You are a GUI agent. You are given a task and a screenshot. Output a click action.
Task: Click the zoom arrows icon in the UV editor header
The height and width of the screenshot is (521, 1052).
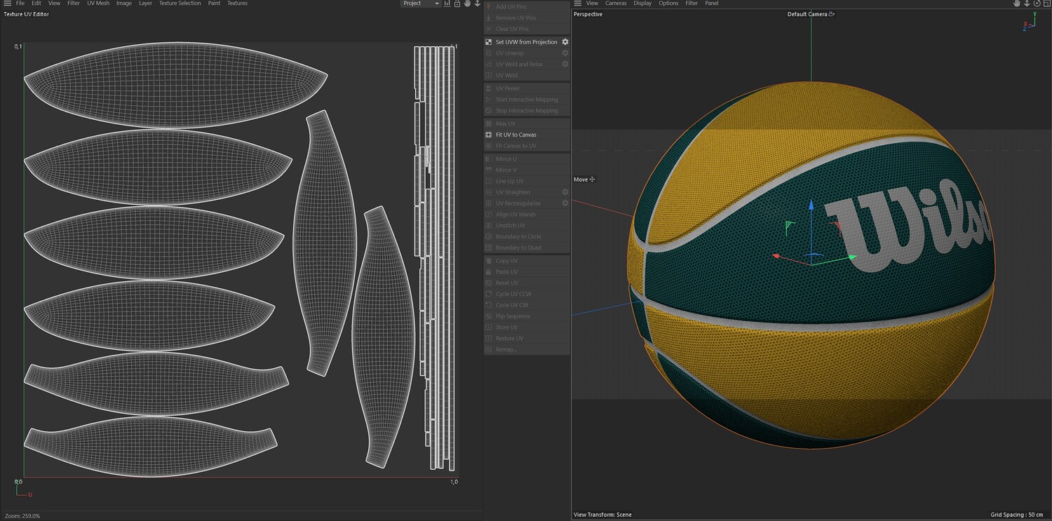click(x=477, y=4)
